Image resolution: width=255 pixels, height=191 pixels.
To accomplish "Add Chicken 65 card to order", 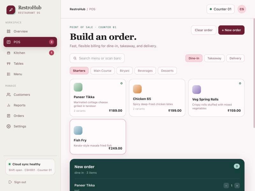I will tap(157, 98).
